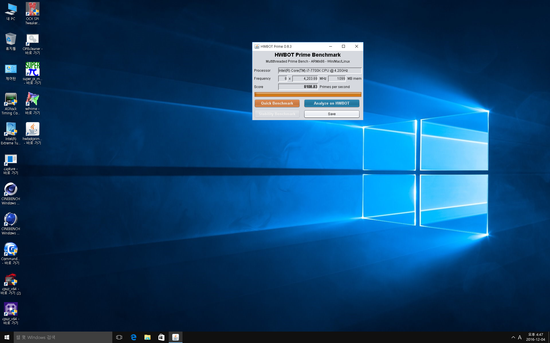Click the taskbar search box
This screenshot has height=343, width=550.
[x=63, y=337]
